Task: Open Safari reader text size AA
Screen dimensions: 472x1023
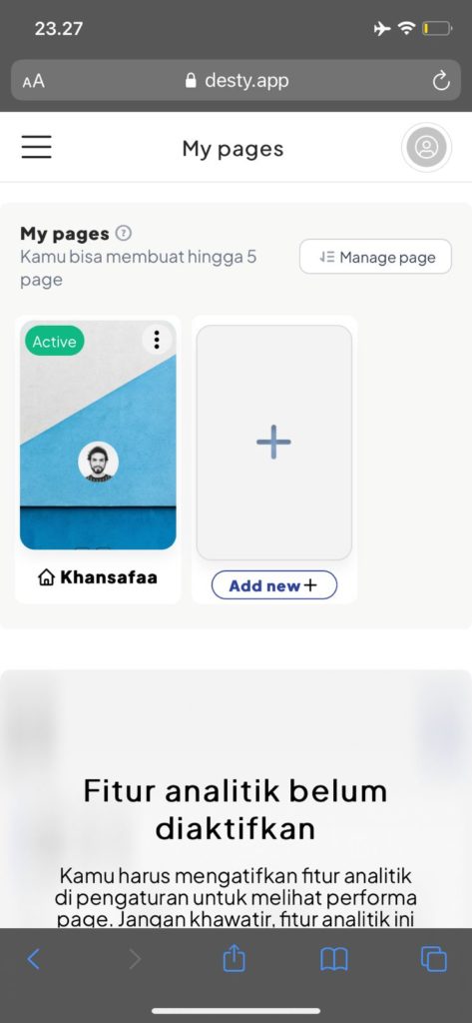Action: [33, 82]
